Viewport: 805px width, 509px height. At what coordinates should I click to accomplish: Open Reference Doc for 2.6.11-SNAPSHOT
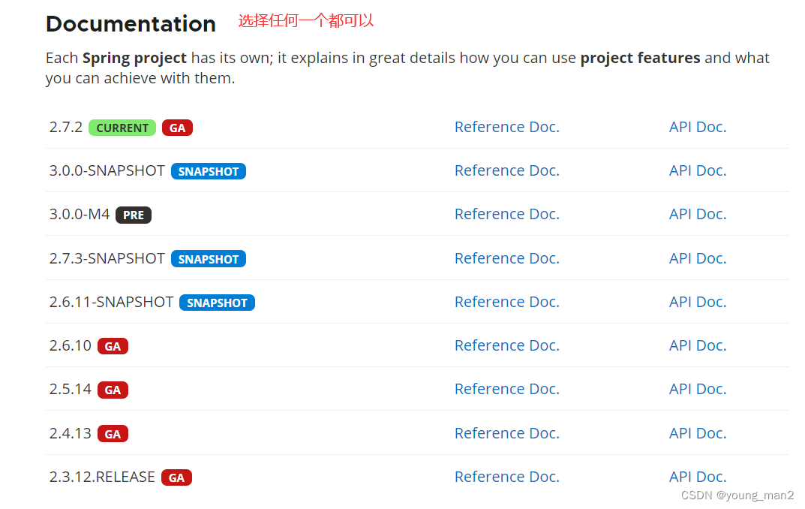coord(506,302)
